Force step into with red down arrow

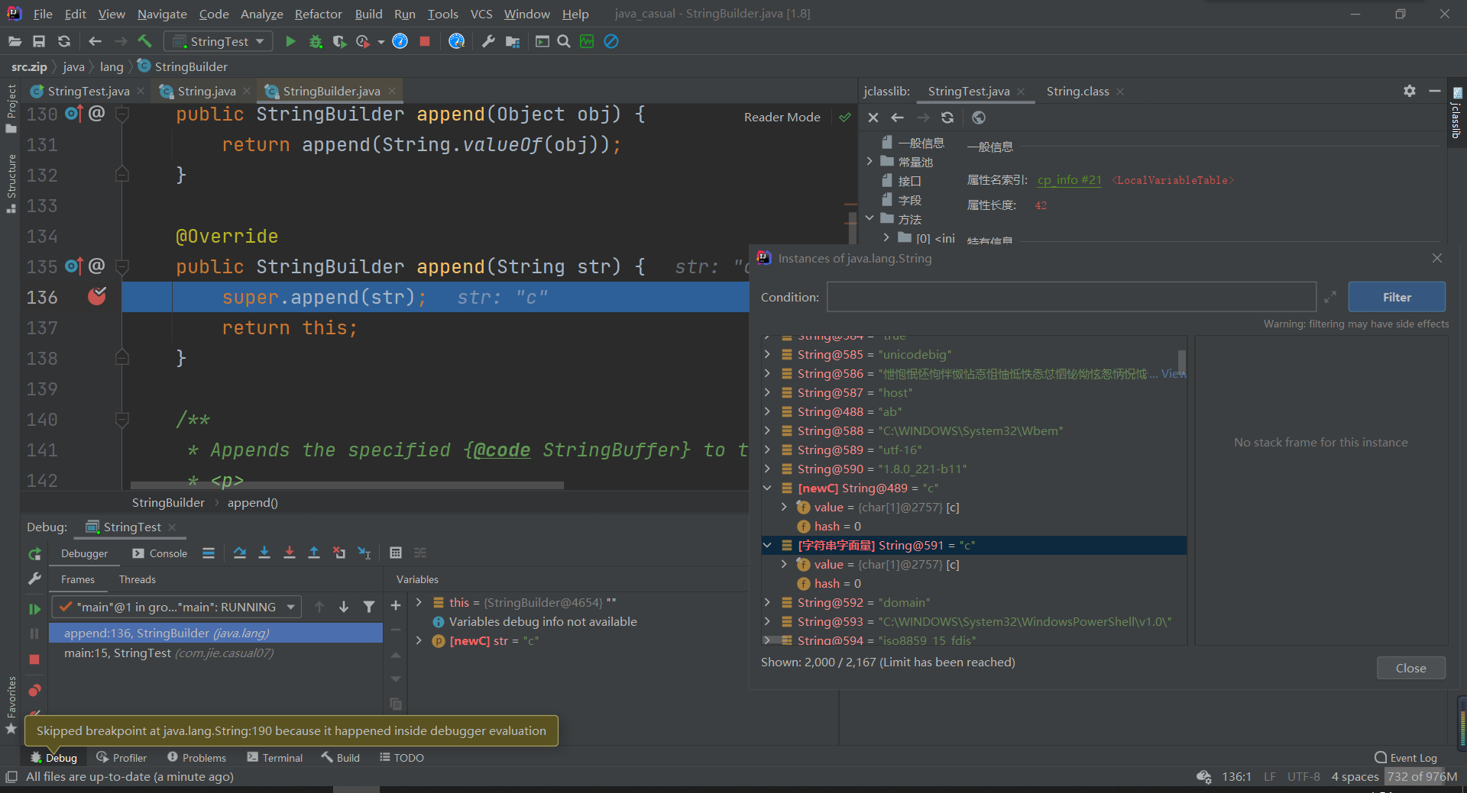pos(290,553)
